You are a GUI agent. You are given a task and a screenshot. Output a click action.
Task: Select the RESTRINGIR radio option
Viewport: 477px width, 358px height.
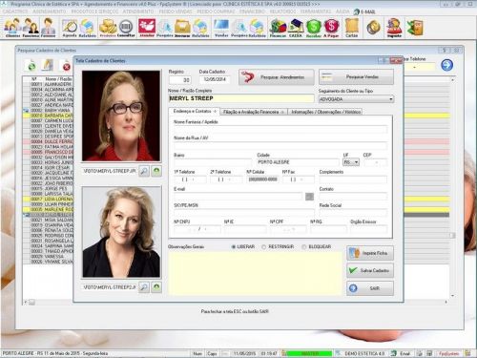click(264, 247)
